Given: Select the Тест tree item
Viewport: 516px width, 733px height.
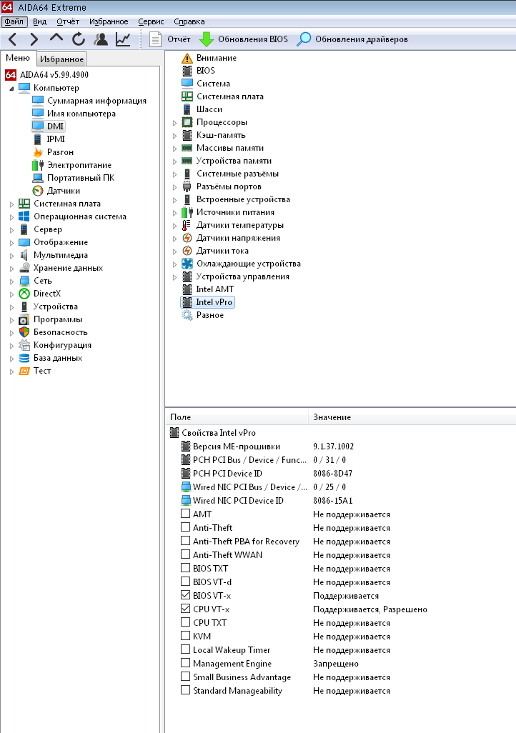Looking at the screenshot, I should [34, 371].
